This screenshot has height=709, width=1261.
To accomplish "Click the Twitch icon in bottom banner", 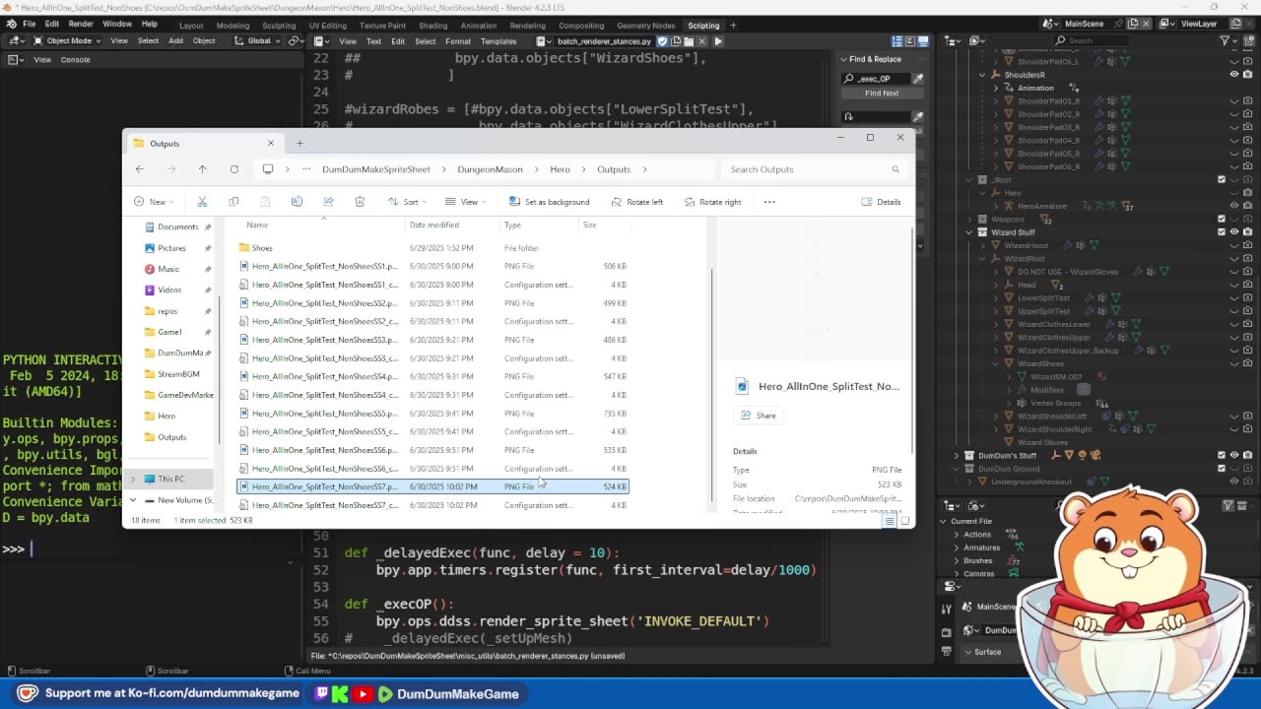I will point(321,693).
